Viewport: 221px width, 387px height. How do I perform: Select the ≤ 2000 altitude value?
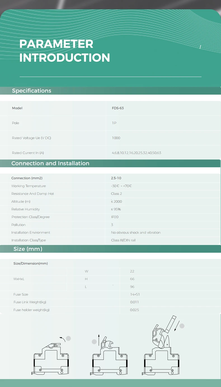coord(117,202)
